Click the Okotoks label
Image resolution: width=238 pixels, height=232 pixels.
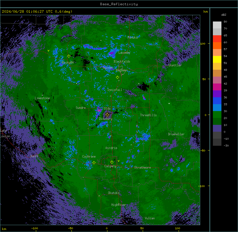[114, 193]
